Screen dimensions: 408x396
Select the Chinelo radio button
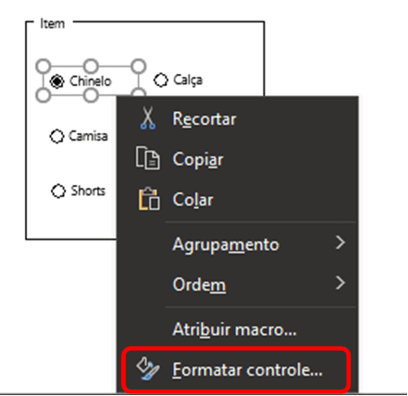[x=57, y=81]
